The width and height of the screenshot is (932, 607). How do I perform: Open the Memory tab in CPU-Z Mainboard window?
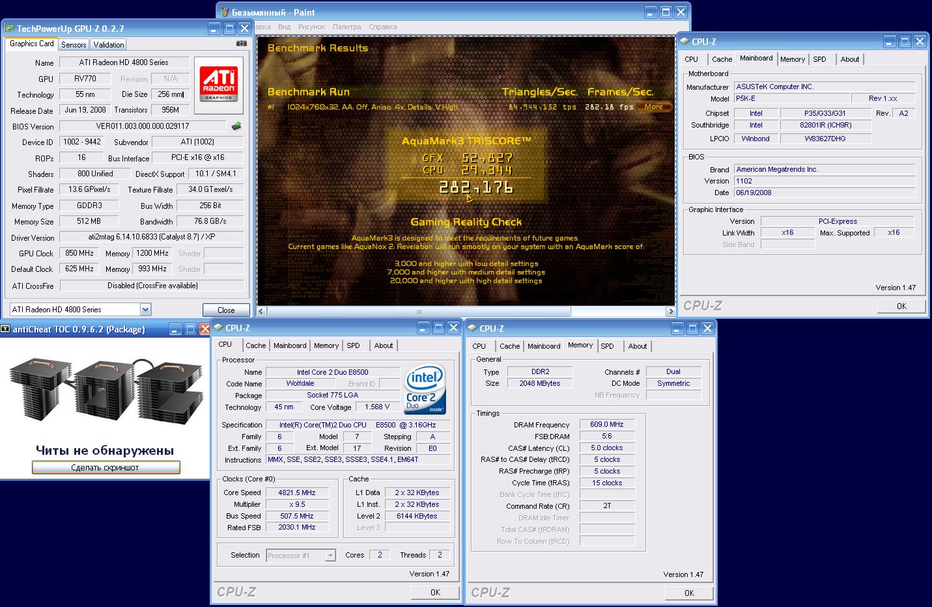point(793,59)
